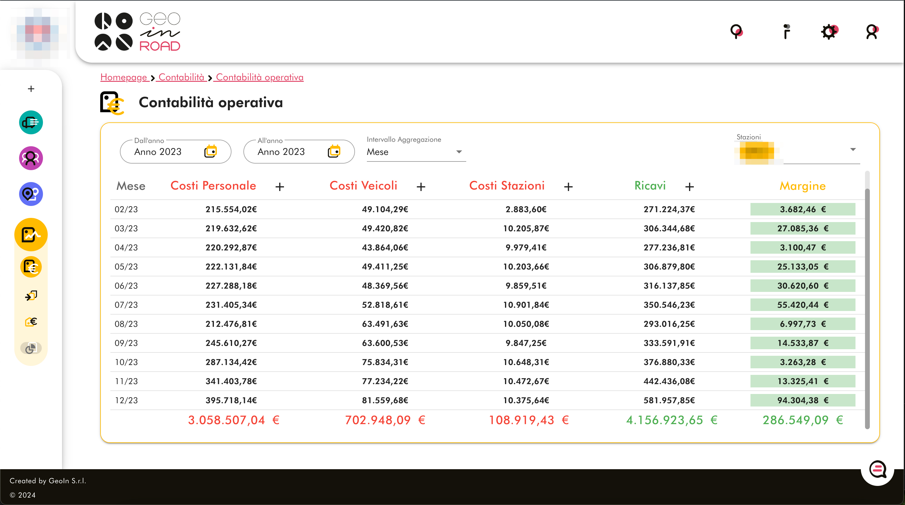Click the Costi Personale column header
Screen dimensions: 905x505
(213, 186)
